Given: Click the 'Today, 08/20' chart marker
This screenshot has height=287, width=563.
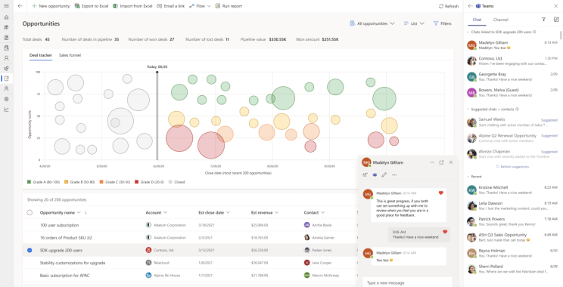Looking at the screenshot, I should tap(157, 66).
